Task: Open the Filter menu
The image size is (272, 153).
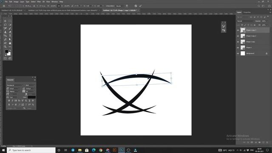Action: [39, 2]
